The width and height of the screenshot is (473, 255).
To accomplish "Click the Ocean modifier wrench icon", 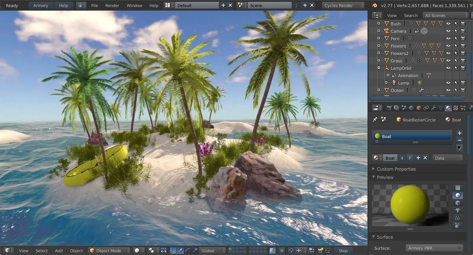I will click(x=422, y=90).
